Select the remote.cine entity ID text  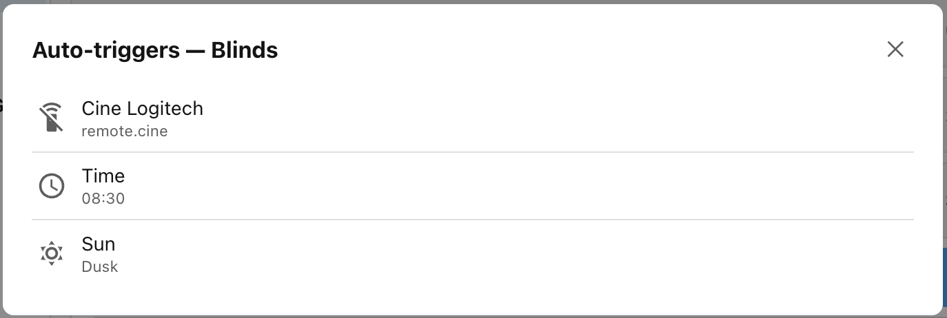(125, 131)
